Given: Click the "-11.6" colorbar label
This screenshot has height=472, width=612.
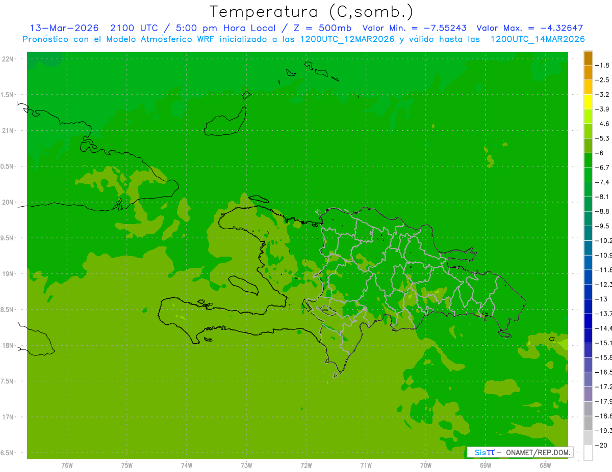Looking at the screenshot, I should [604, 269].
